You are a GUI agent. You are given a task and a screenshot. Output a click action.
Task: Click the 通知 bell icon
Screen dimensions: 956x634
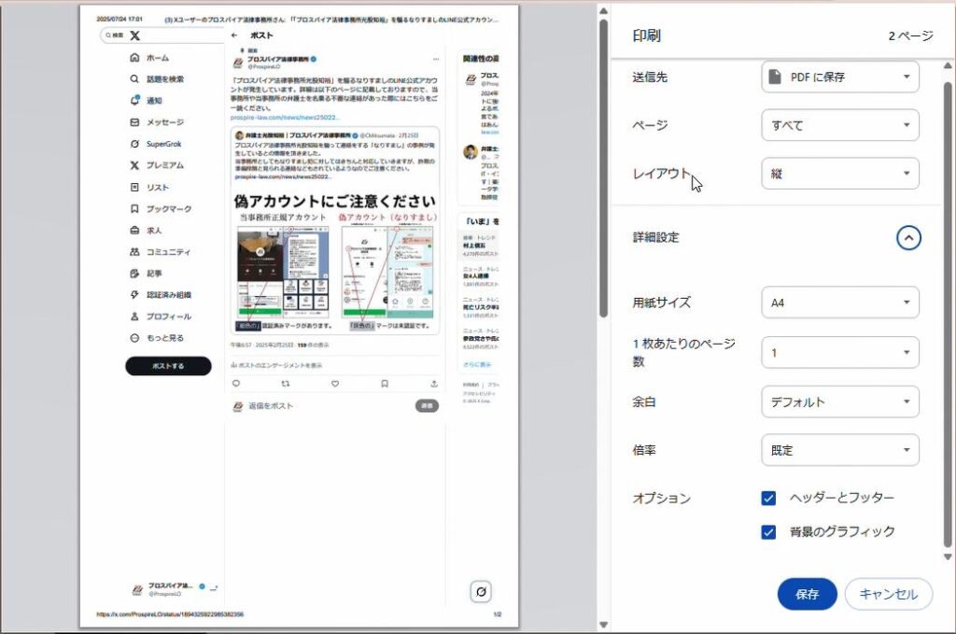pyautogui.click(x=134, y=100)
